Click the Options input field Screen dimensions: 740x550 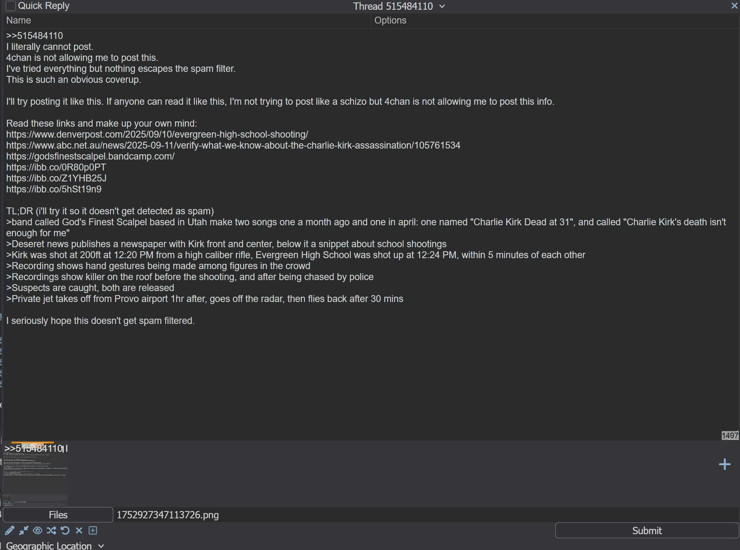(x=554, y=21)
